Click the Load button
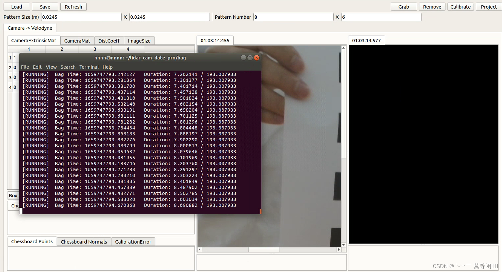The image size is (502, 272). point(17,7)
